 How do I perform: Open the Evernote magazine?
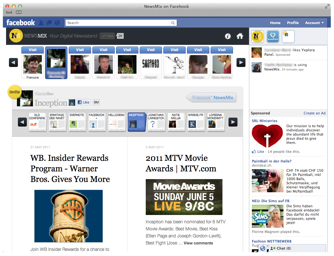[x=77, y=122]
